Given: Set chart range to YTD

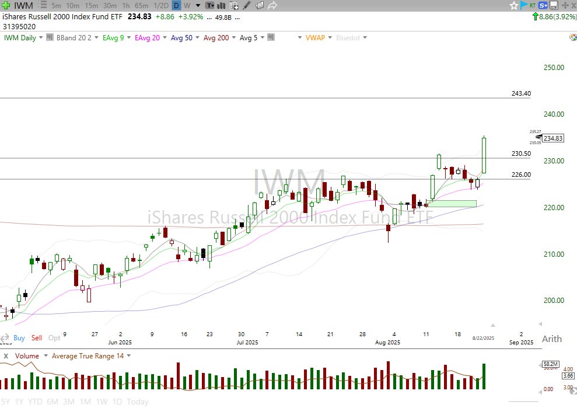Looking at the screenshot, I should 35,402.
